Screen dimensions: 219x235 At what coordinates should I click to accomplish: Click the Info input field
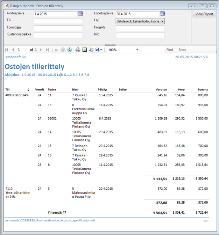[140, 35]
